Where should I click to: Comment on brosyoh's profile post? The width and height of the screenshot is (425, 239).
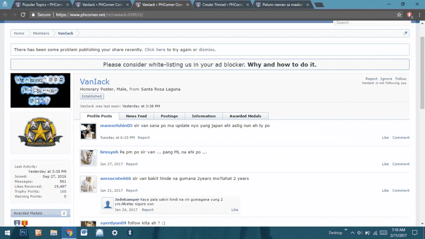point(401,164)
